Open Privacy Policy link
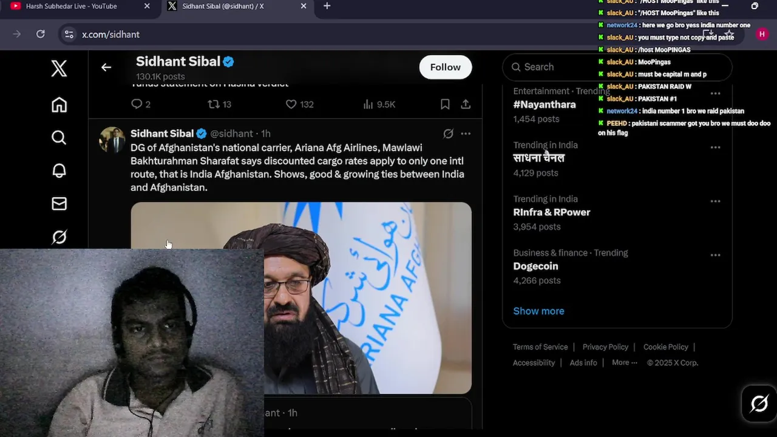The width and height of the screenshot is (777, 437). pos(605,347)
